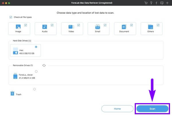Select the FoneLa...riever drive radio button
The width and height of the screenshot is (172, 116).
(36, 72)
